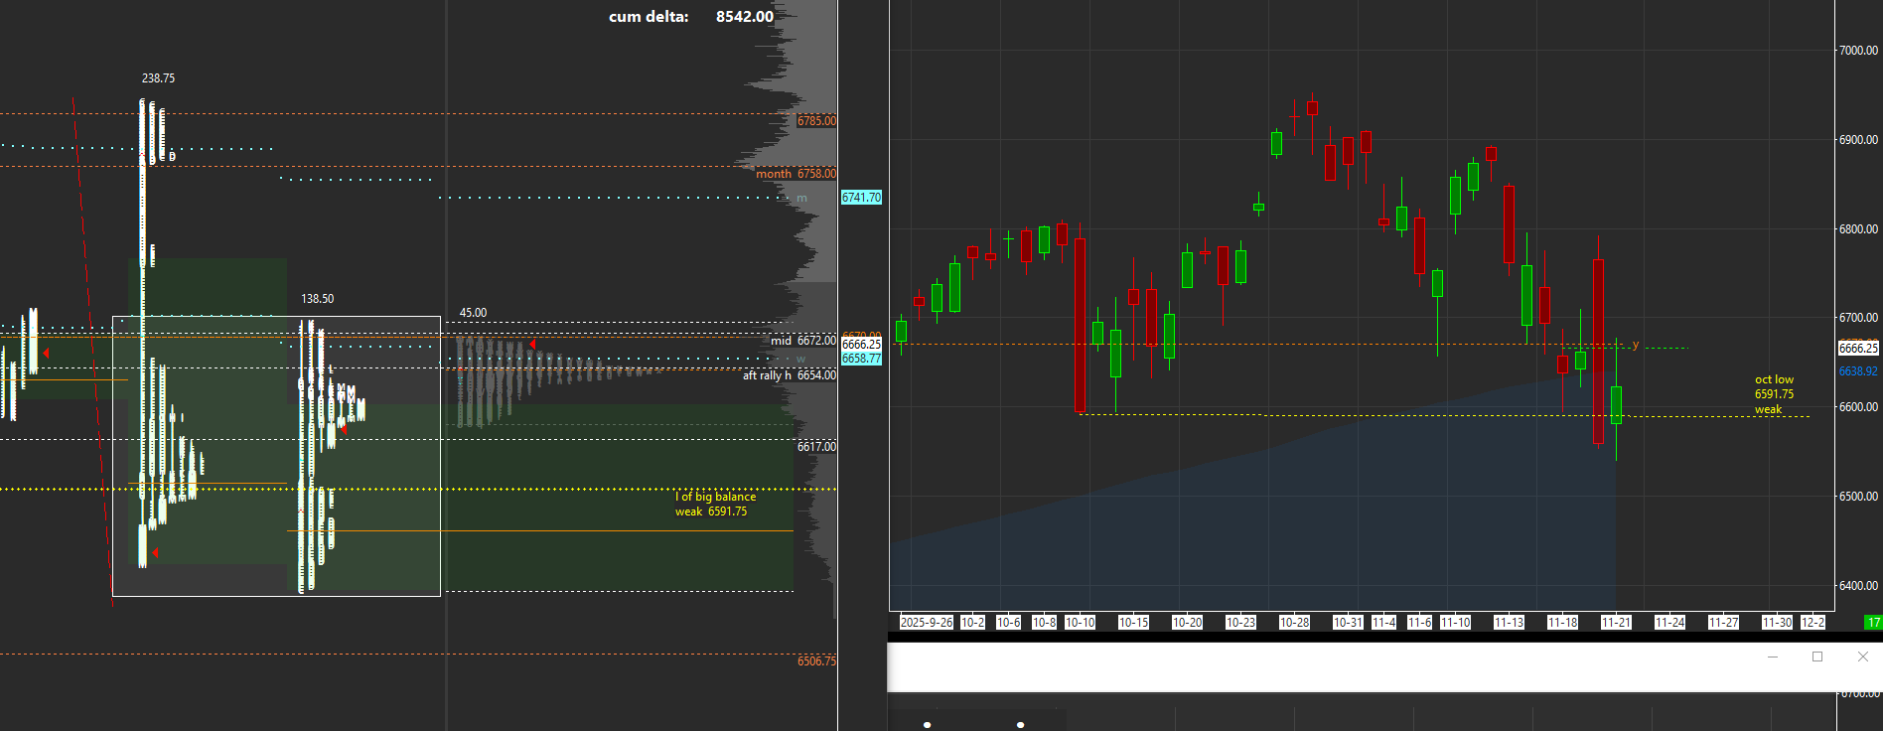The width and height of the screenshot is (1883, 731).
Task: Select the 10-28 date label
Action: pyautogui.click(x=1294, y=623)
